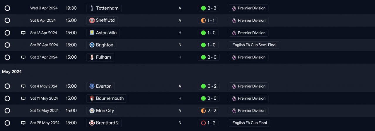Click the Sheff Utd club crest icon
Screen dimensions: 375x131
tap(92, 21)
